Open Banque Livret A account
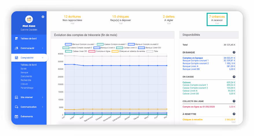This screenshot has width=254, height=136. click(190, 66)
